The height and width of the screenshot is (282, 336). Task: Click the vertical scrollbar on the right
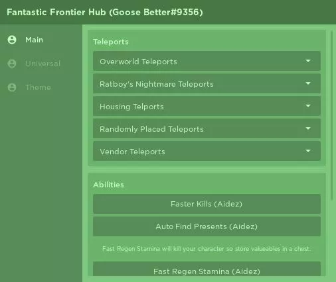(x=331, y=116)
